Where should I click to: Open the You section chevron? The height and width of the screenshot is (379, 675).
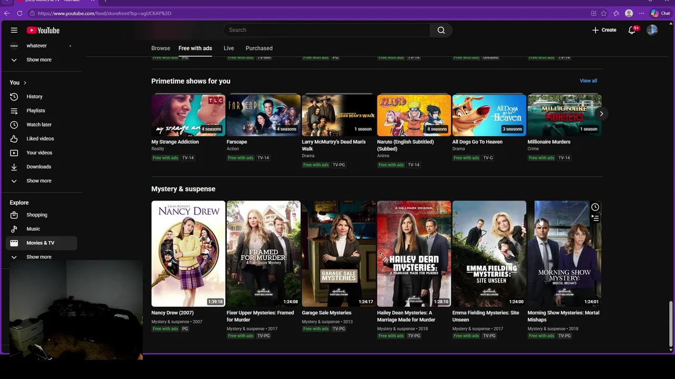[x=25, y=83]
